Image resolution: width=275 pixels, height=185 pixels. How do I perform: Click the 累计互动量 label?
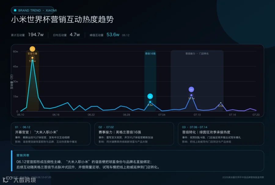pos(18,35)
